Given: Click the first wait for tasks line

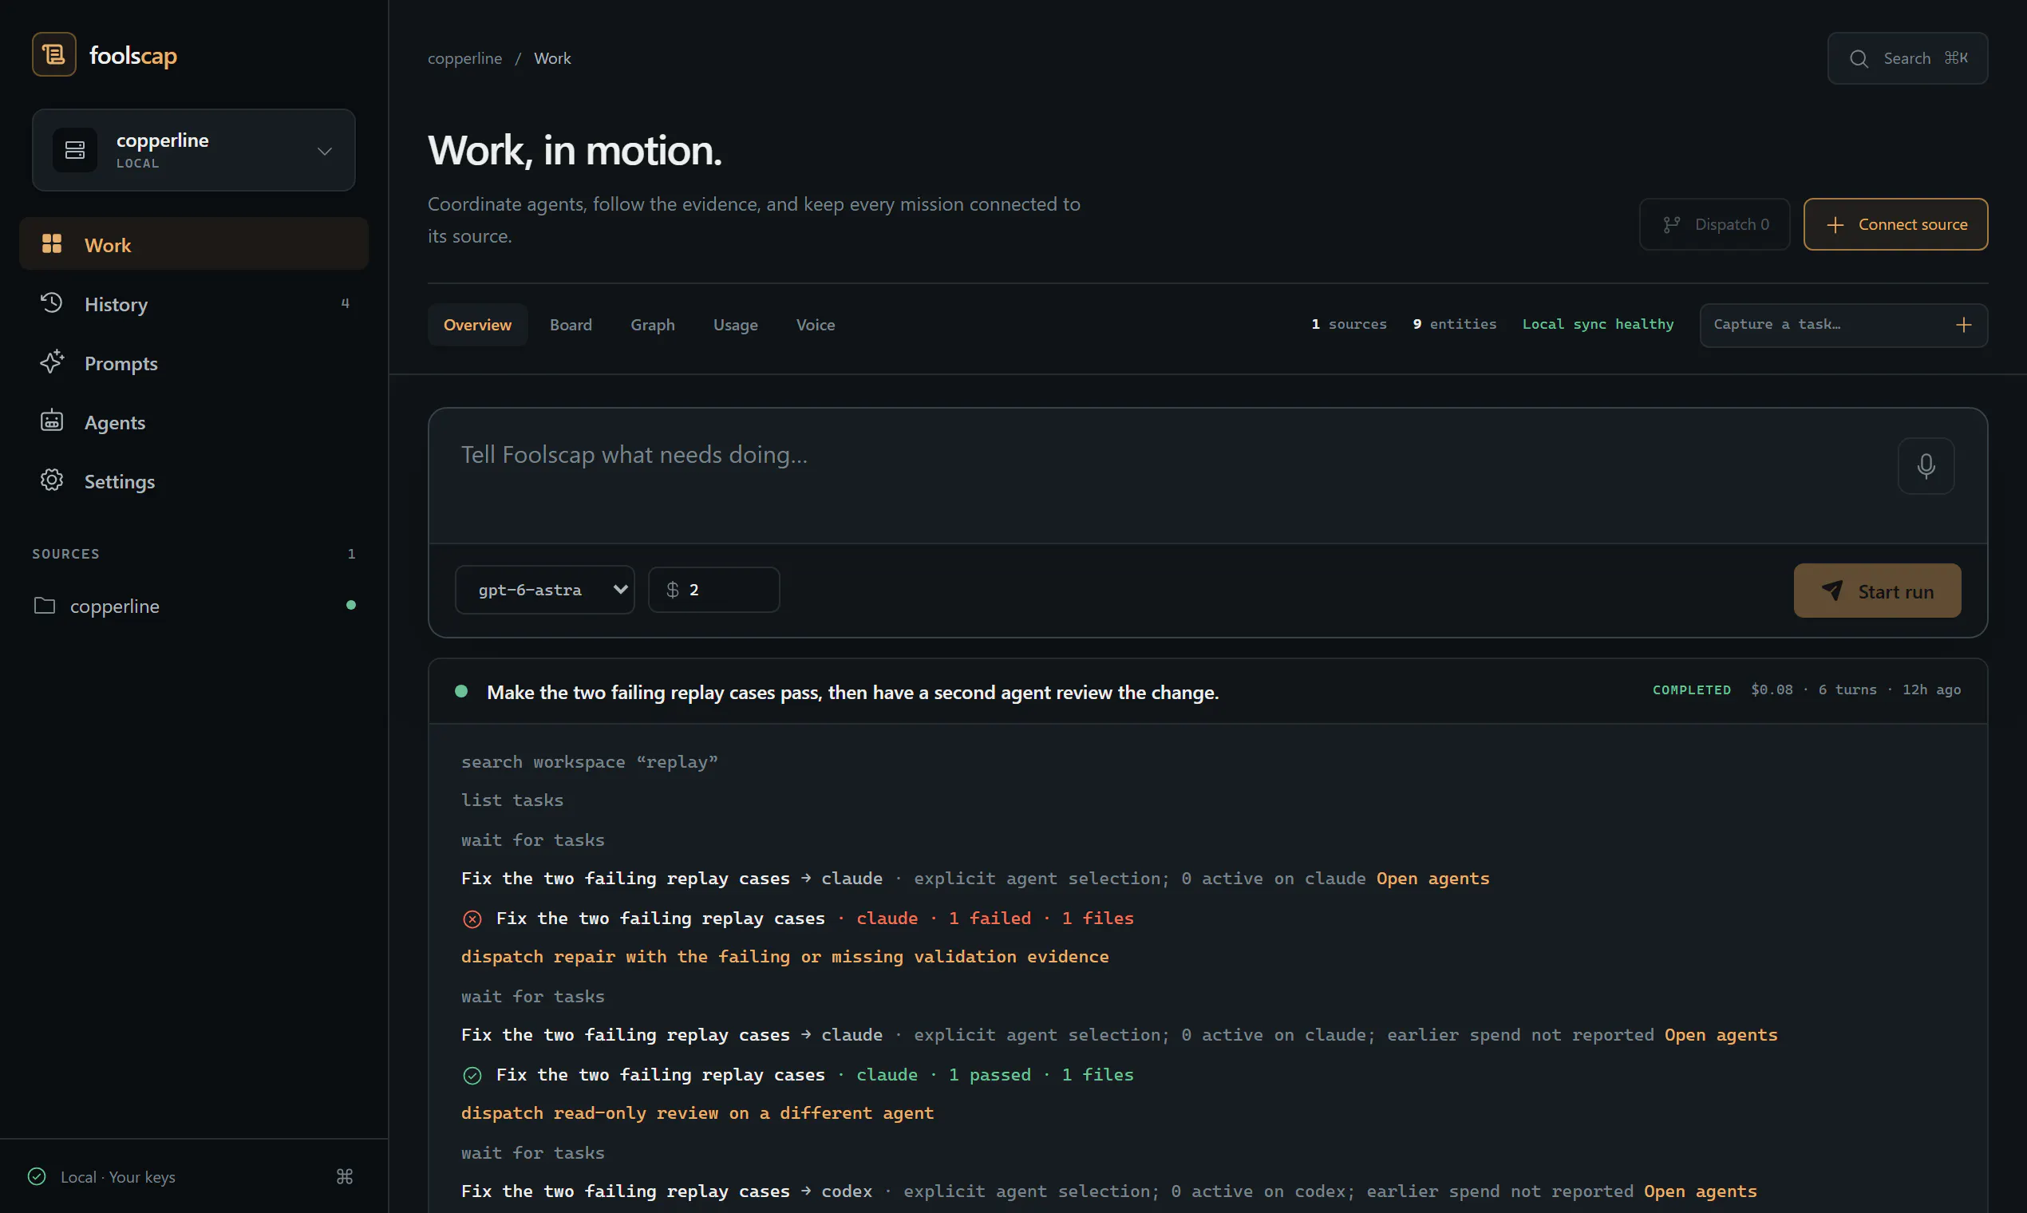Looking at the screenshot, I should (x=533, y=840).
